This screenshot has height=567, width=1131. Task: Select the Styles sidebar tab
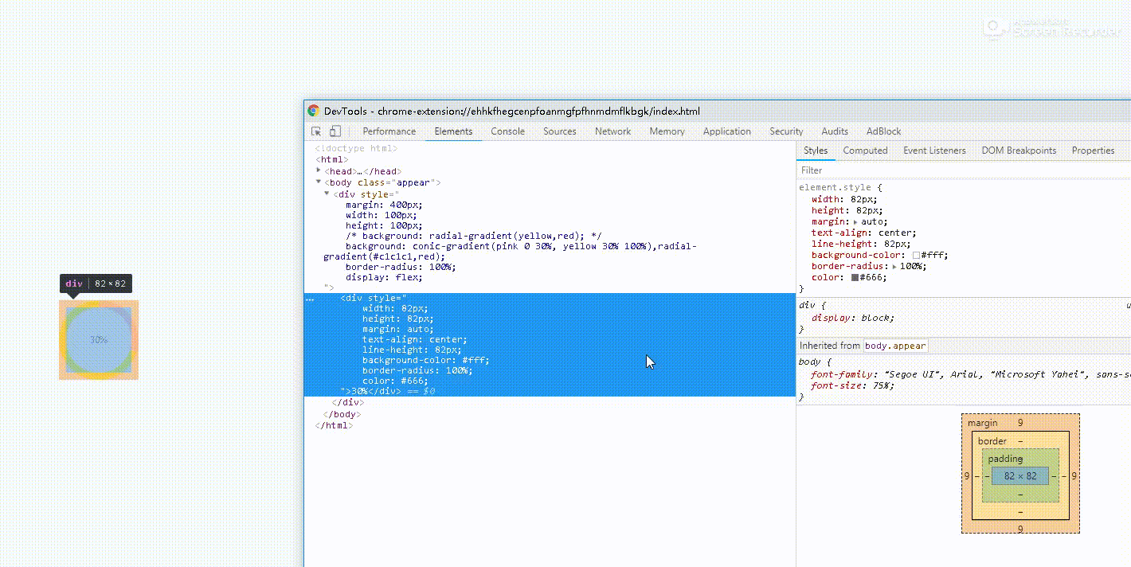pos(816,151)
